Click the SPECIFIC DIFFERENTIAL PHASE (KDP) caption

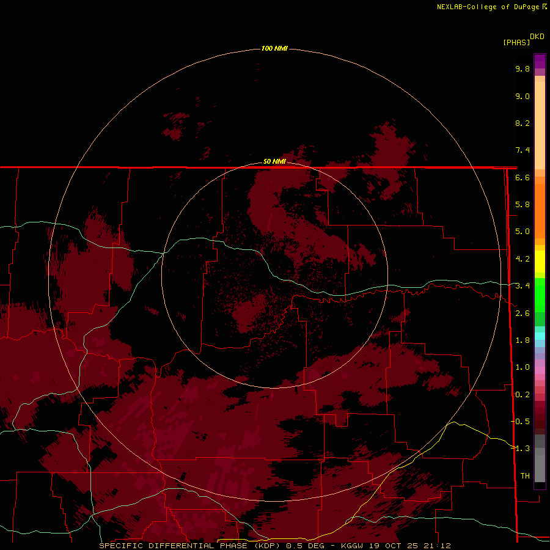189,546
